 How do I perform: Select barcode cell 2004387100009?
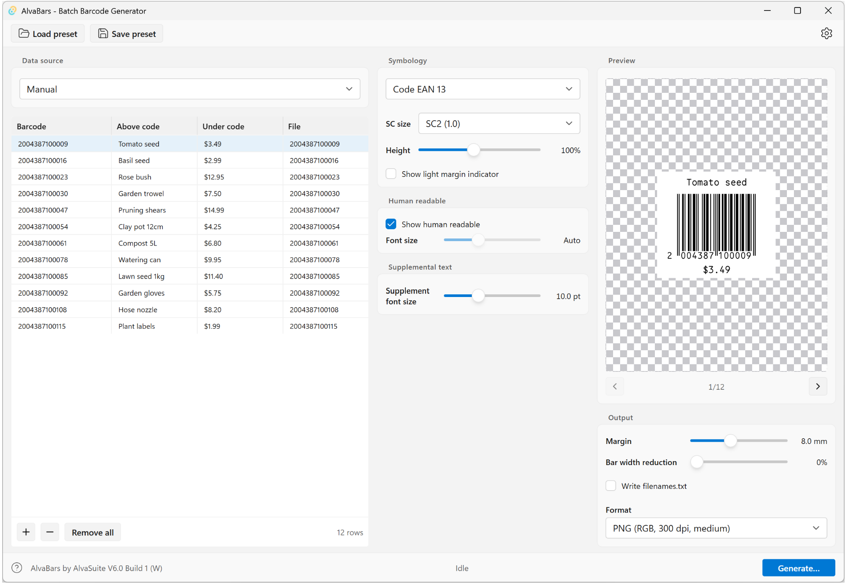[x=61, y=144]
